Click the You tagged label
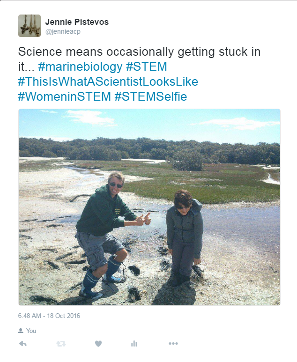Screen dimensions: 297x362 coord(31,331)
